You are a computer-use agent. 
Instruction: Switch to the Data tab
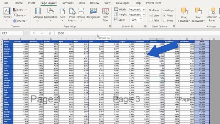82,3
